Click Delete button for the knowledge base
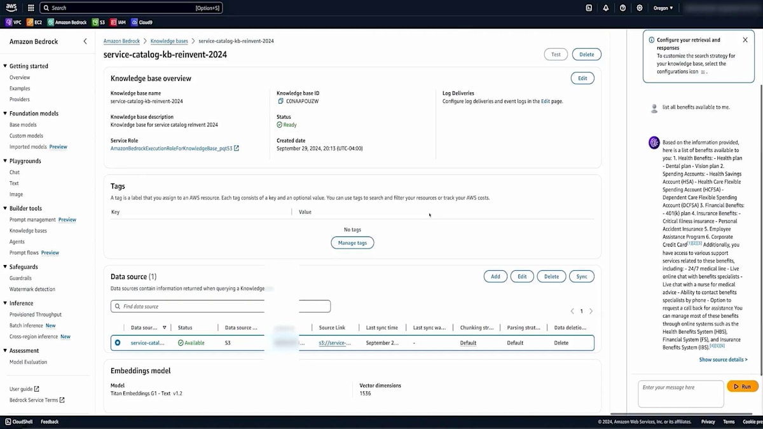 [x=586, y=55]
